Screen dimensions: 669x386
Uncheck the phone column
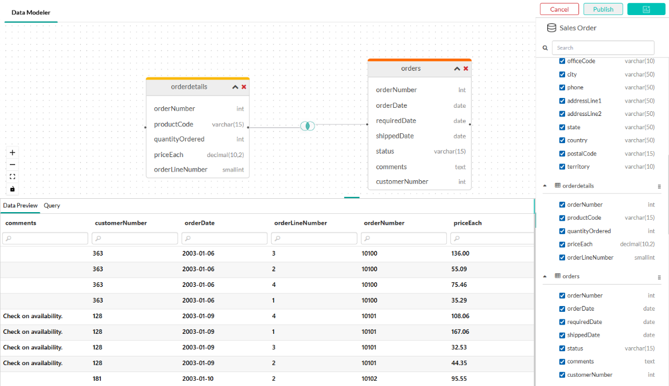click(x=562, y=88)
